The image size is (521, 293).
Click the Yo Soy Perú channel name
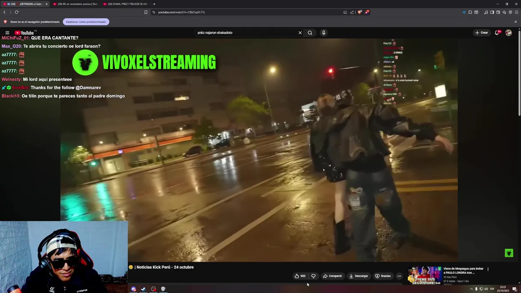click(450, 277)
